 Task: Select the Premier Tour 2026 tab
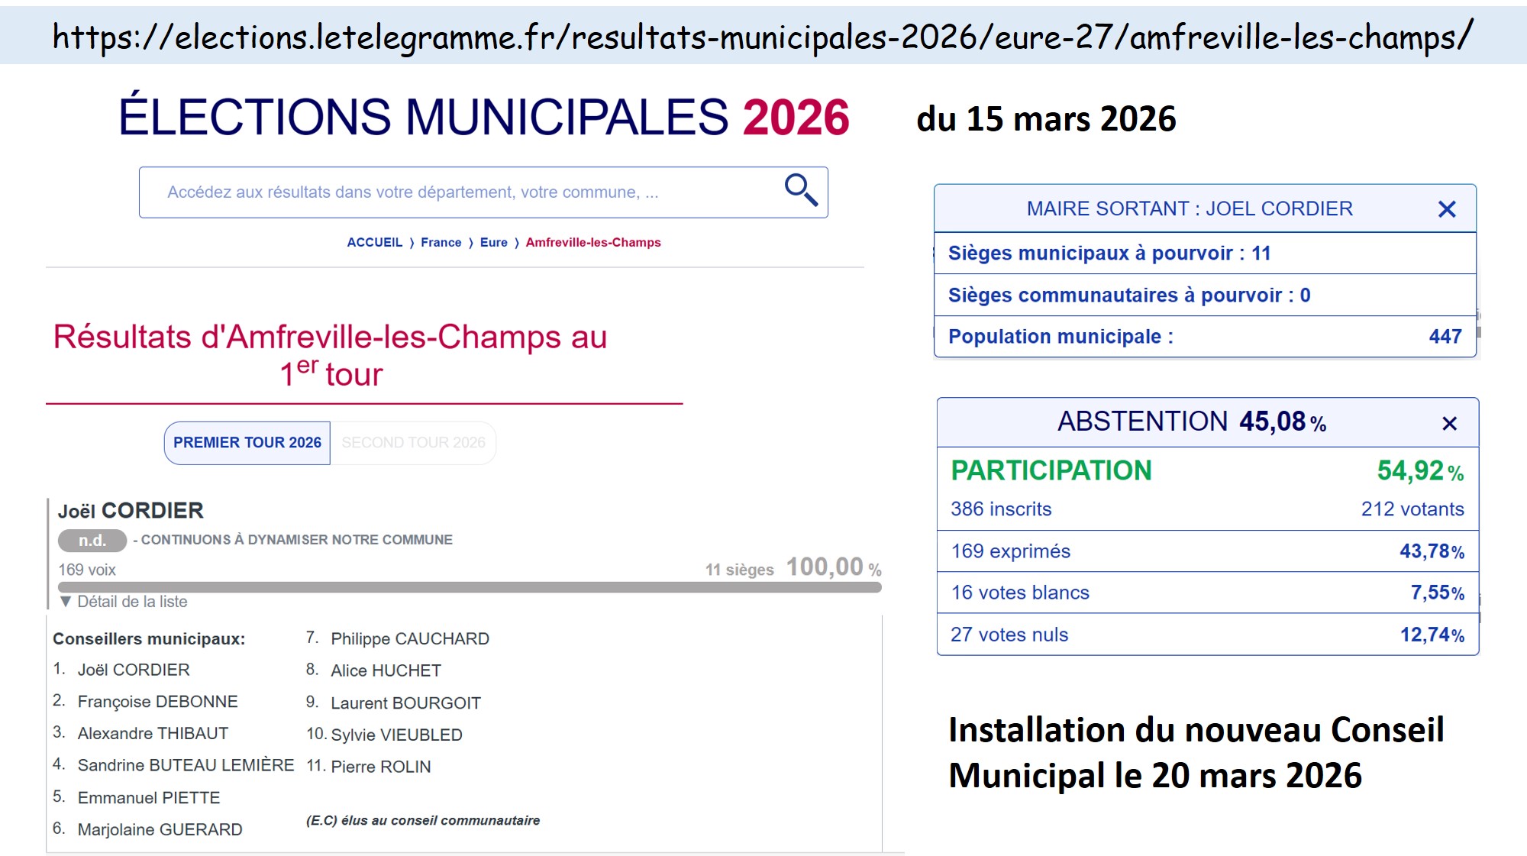[x=247, y=443]
